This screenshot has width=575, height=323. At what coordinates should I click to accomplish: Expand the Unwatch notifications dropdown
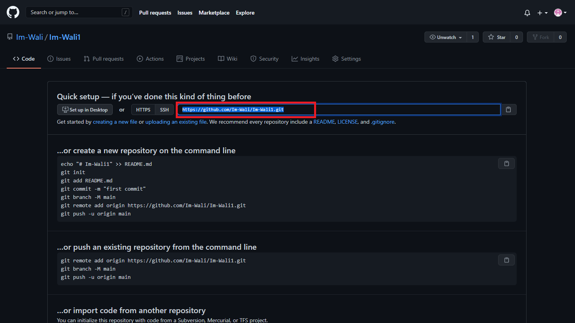[446, 37]
